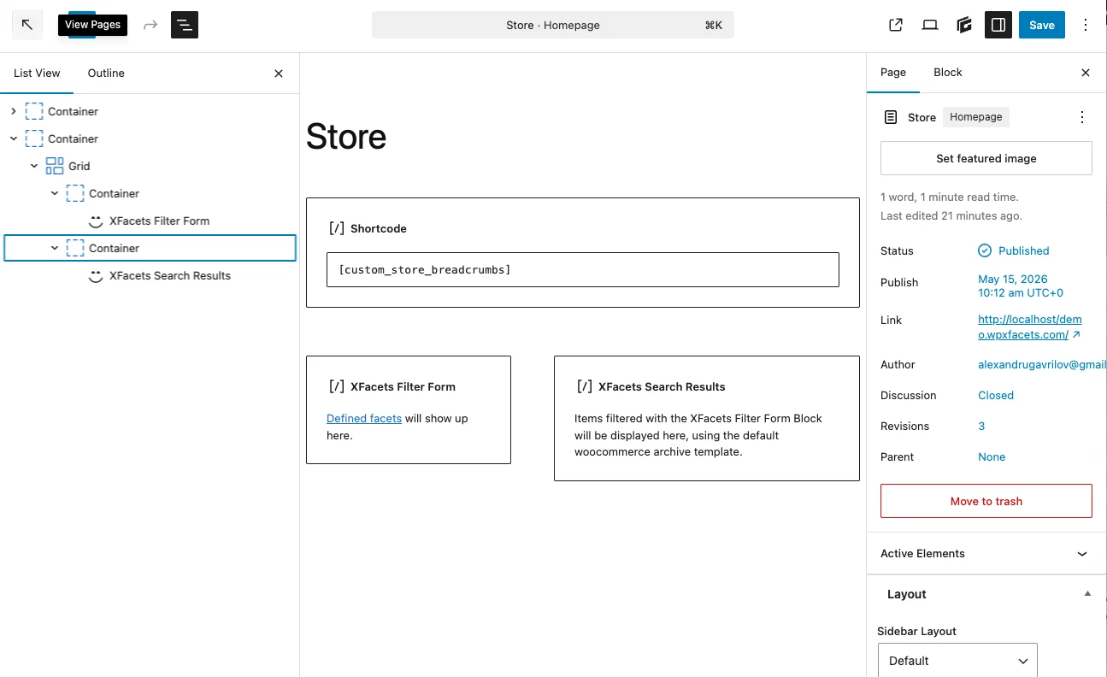Open Revisions 3 history
This screenshot has width=1107, height=677.
pos(981,426)
